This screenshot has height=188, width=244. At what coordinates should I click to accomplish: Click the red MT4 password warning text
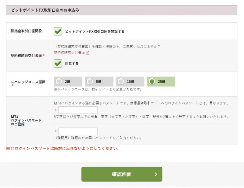tap(63, 149)
